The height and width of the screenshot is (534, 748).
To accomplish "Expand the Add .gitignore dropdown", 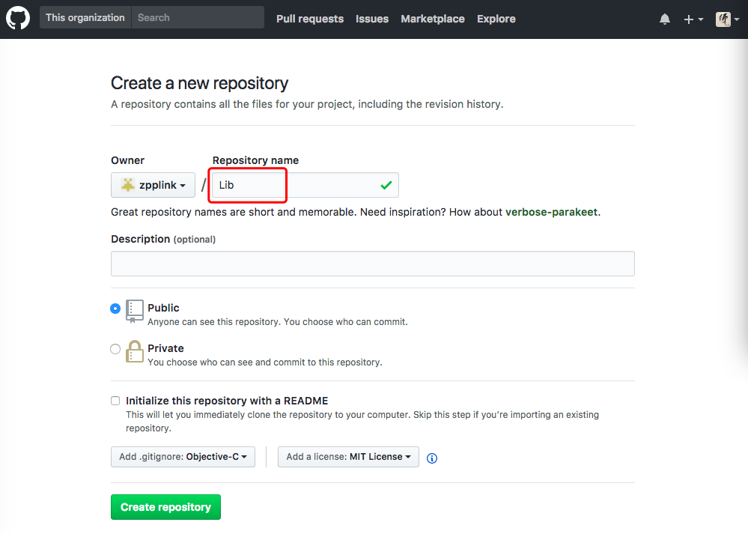I will tap(183, 457).
